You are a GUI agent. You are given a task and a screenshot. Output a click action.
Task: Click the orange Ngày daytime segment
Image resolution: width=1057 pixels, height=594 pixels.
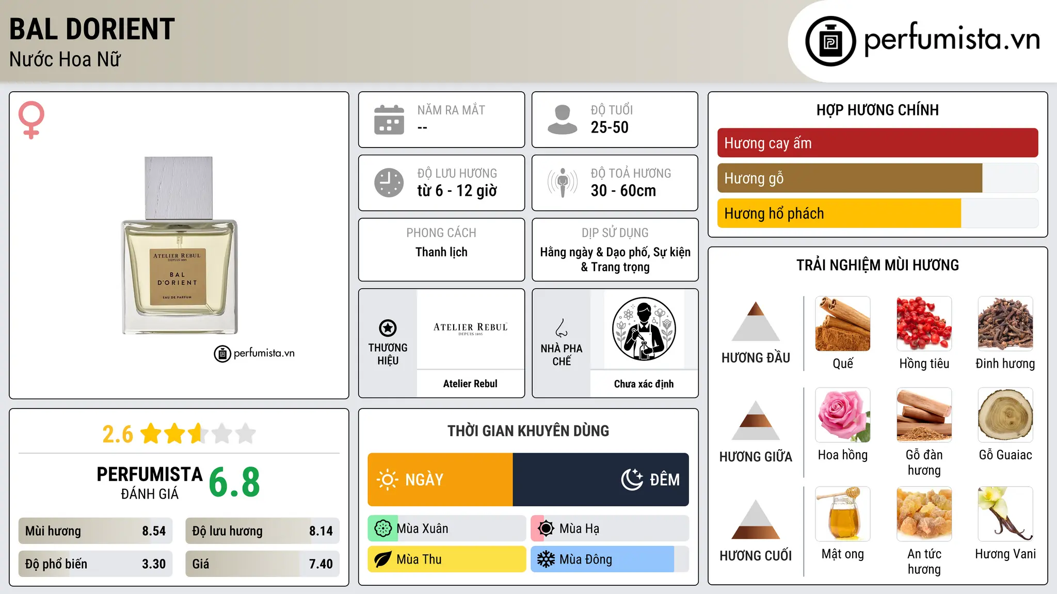click(440, 480)
